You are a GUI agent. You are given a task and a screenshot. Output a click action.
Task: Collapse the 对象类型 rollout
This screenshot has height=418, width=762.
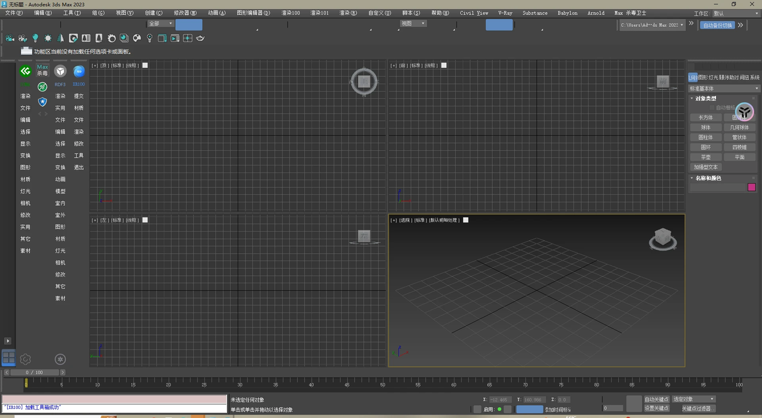[706, 98]
